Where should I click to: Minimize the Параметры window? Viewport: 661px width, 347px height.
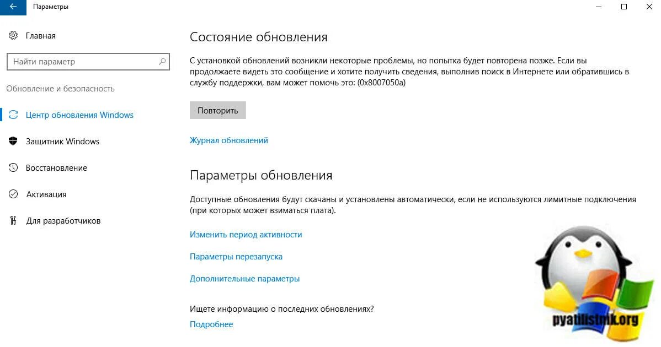click(599, 7)
